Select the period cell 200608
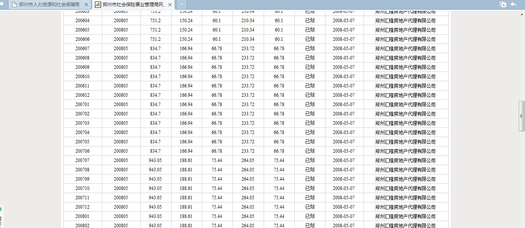 tap(82, 58)
